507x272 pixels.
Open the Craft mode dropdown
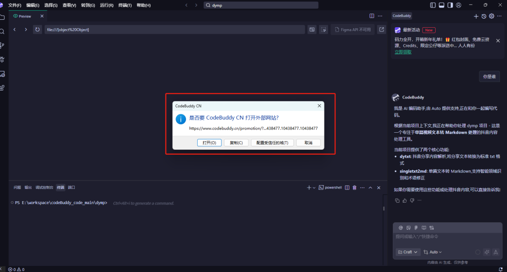pos(407,252)
